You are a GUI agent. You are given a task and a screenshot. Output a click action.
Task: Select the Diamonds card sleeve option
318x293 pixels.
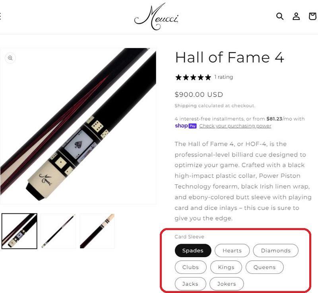(x=275, y=250)
